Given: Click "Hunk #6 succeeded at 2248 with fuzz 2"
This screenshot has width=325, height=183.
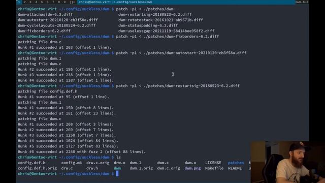Looking at the screenshot, I should click(x=82, y=151).
